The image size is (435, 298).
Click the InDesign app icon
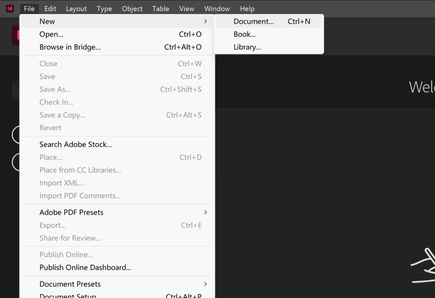tap(10, 8)
